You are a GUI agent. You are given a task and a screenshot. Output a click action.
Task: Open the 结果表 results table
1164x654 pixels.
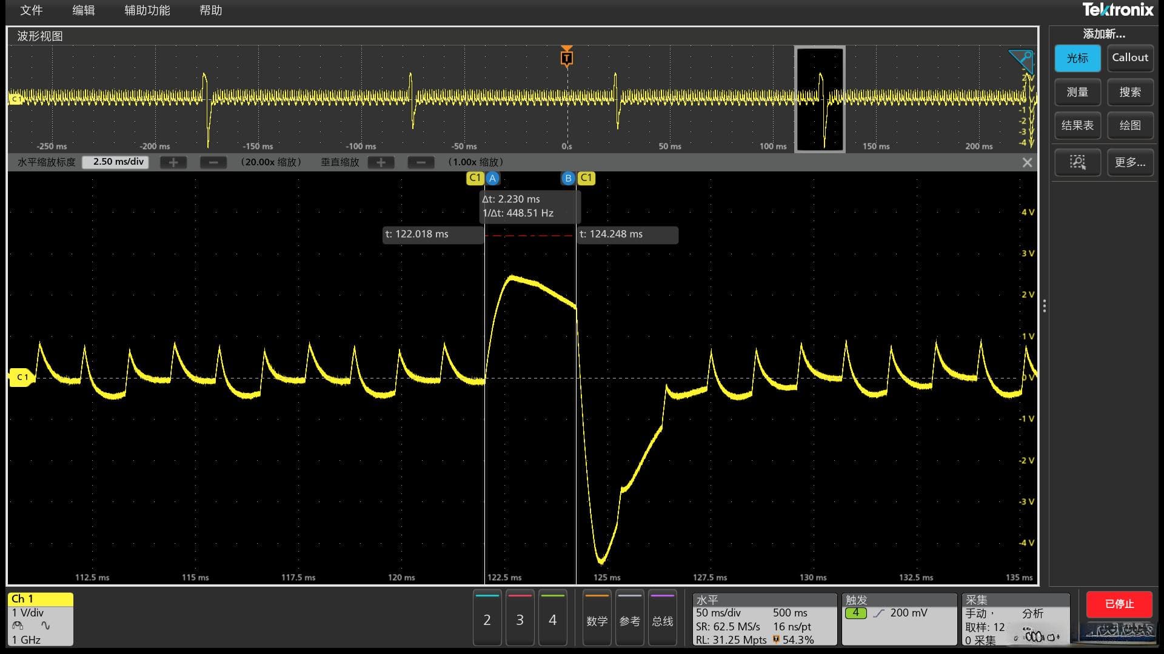(1077, 125)
